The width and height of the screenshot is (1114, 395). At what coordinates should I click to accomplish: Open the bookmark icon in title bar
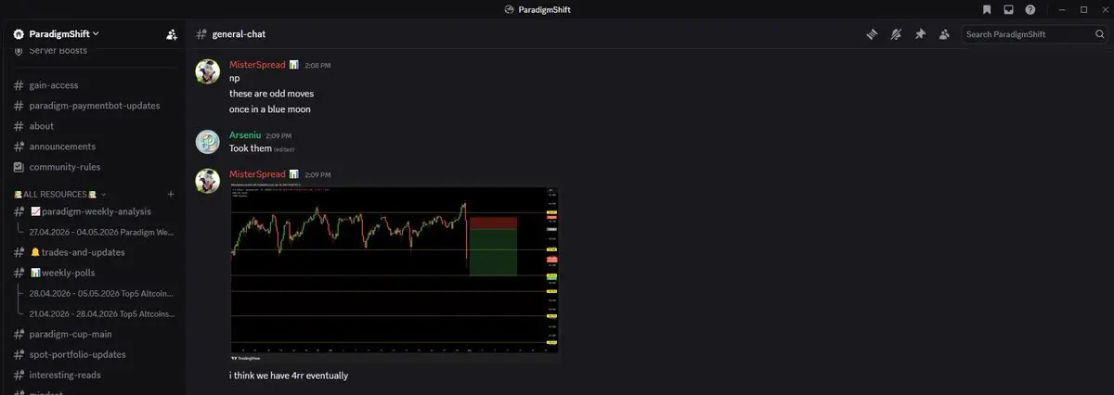(987, 9)
